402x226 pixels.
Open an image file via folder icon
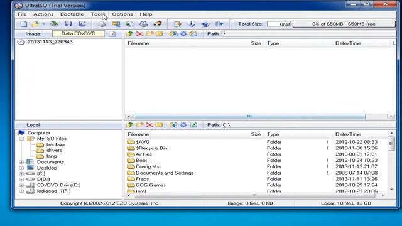(x=35, y=24)
